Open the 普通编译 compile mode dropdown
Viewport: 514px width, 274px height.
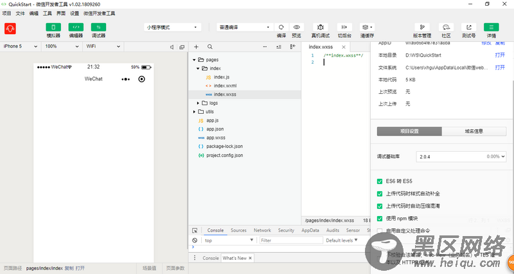(245, 27)
